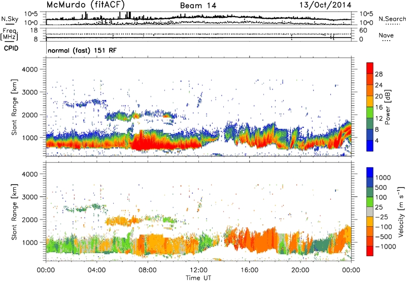Screen dimensions: 406x281
Task: Select the Power [dB] color bar label
Action: click(x=388, y=107)
